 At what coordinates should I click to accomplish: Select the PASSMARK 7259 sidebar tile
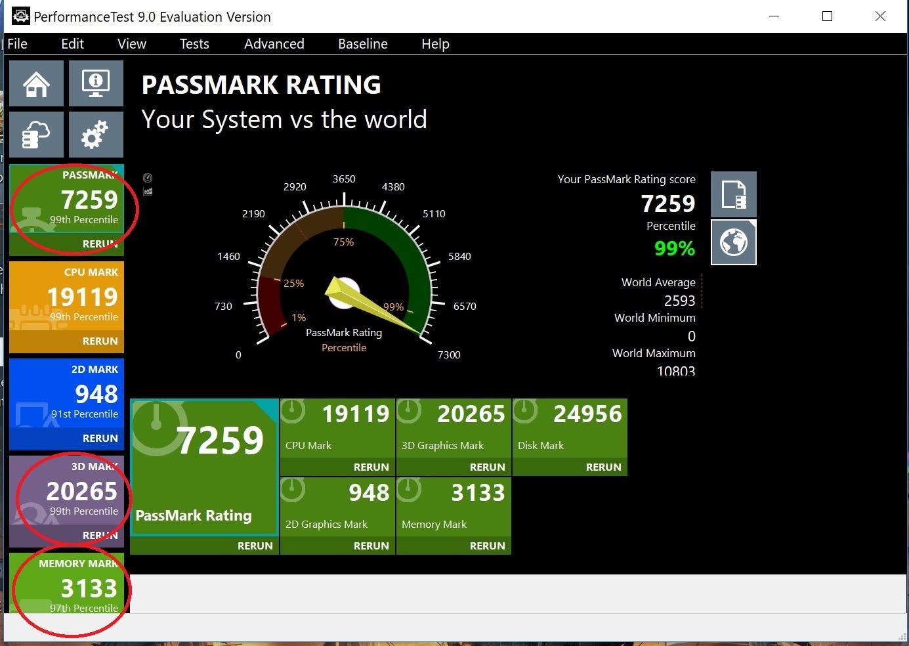pyautogui.click(x=66, y=200)
